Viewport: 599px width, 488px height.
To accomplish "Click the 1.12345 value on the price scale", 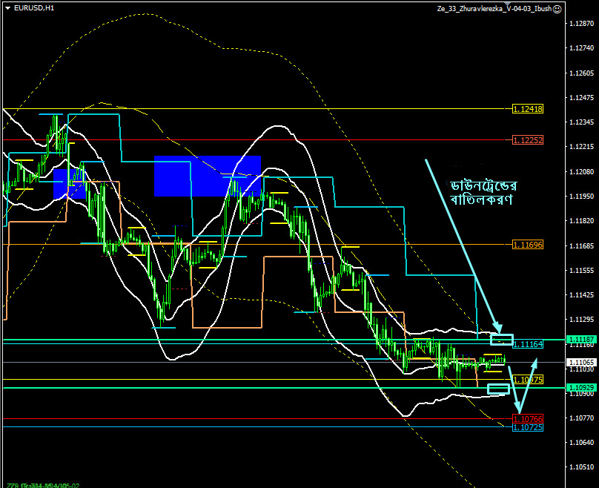I will (582, 122).
